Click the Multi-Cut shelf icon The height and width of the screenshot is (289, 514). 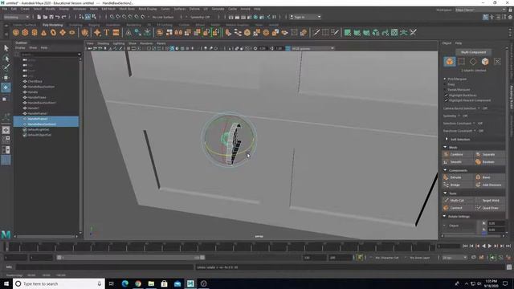point(316,32)
